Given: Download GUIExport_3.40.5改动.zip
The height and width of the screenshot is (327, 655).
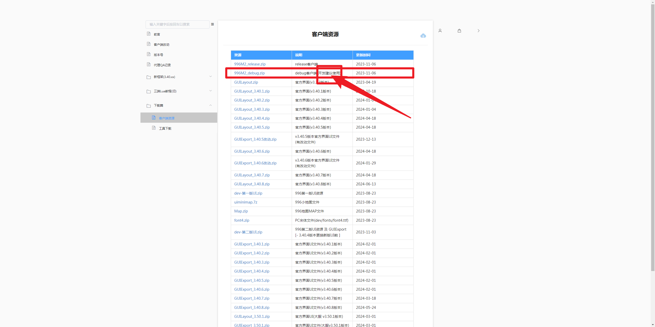Looking at the screenshot, I should click(255, 139).
